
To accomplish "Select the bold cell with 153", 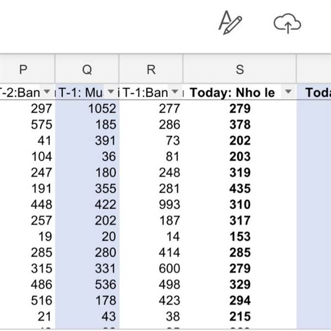I will tap(239, 237).
